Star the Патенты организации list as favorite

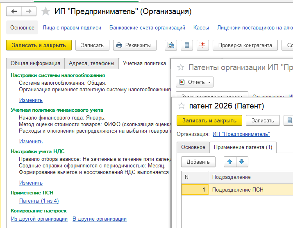[181, 68]
